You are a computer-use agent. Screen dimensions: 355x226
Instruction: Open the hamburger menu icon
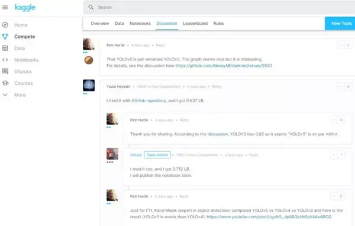click(5, 7)
